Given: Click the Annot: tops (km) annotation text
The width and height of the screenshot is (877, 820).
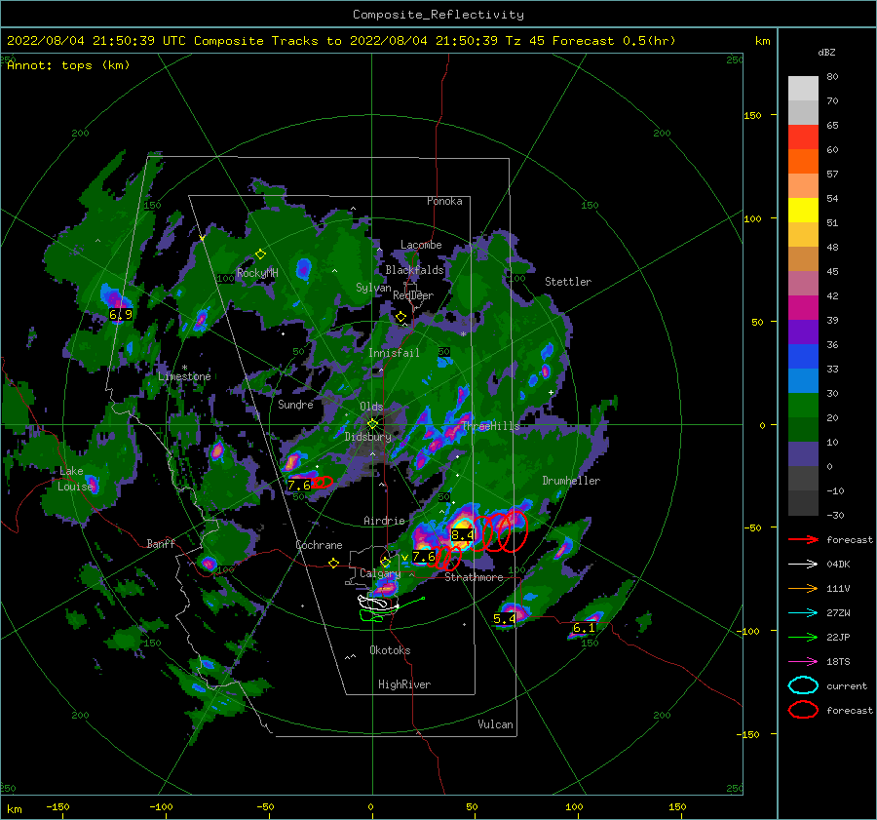Looking at the screenshot, I should coord(68,65).
